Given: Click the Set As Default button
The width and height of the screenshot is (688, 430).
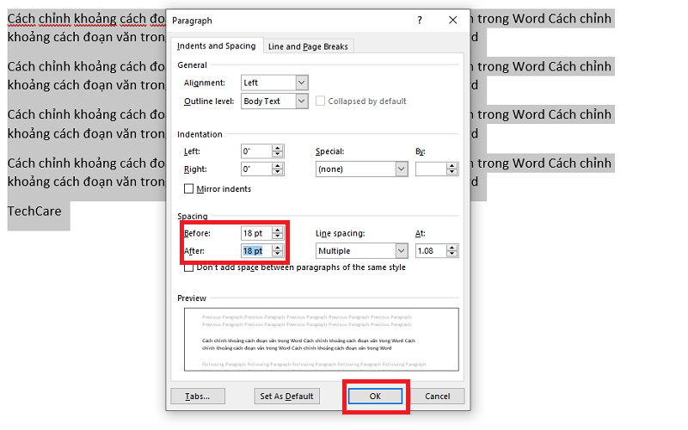Looking at the screenshot, I should click(x=286, y=396).
